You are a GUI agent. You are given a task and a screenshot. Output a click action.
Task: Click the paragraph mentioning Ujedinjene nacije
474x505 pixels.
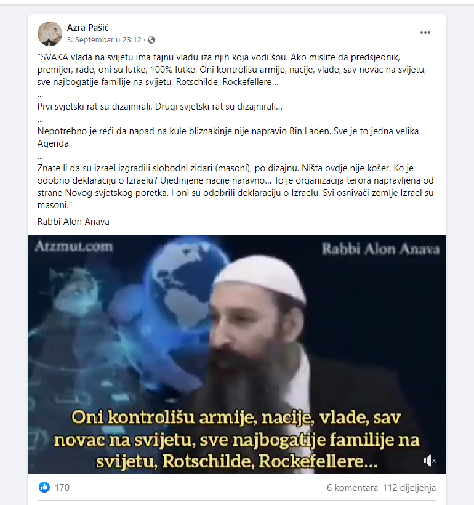(235, 187)
